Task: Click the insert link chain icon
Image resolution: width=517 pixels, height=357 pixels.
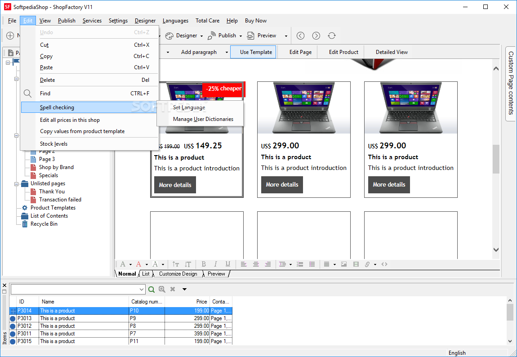Action: (x=367, y=264)
